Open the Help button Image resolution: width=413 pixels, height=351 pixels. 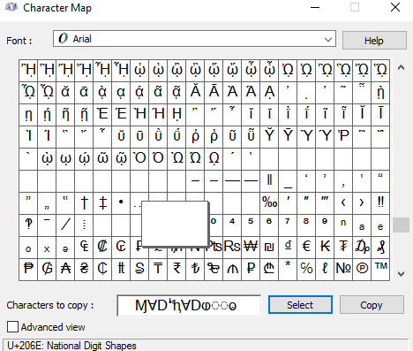pyautogui.click(x=374, y=41)
